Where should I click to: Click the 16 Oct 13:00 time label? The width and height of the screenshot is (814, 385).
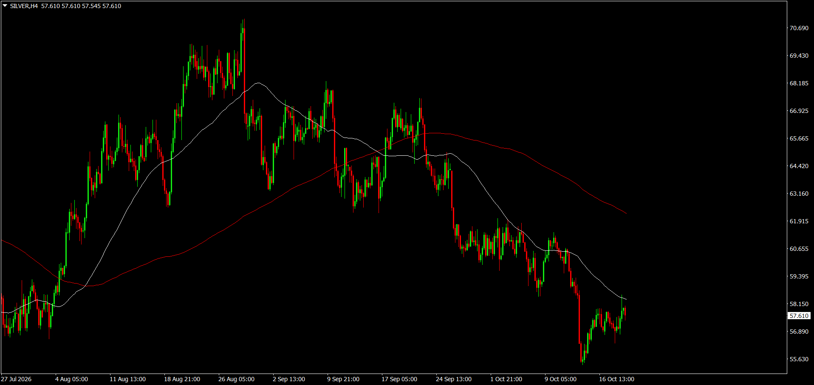616,379
